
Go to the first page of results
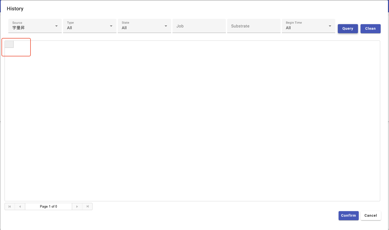coord(10,207)
